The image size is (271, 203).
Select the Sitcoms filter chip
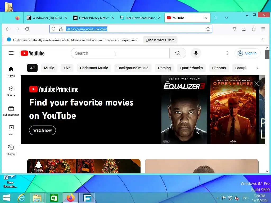[219, 68]
